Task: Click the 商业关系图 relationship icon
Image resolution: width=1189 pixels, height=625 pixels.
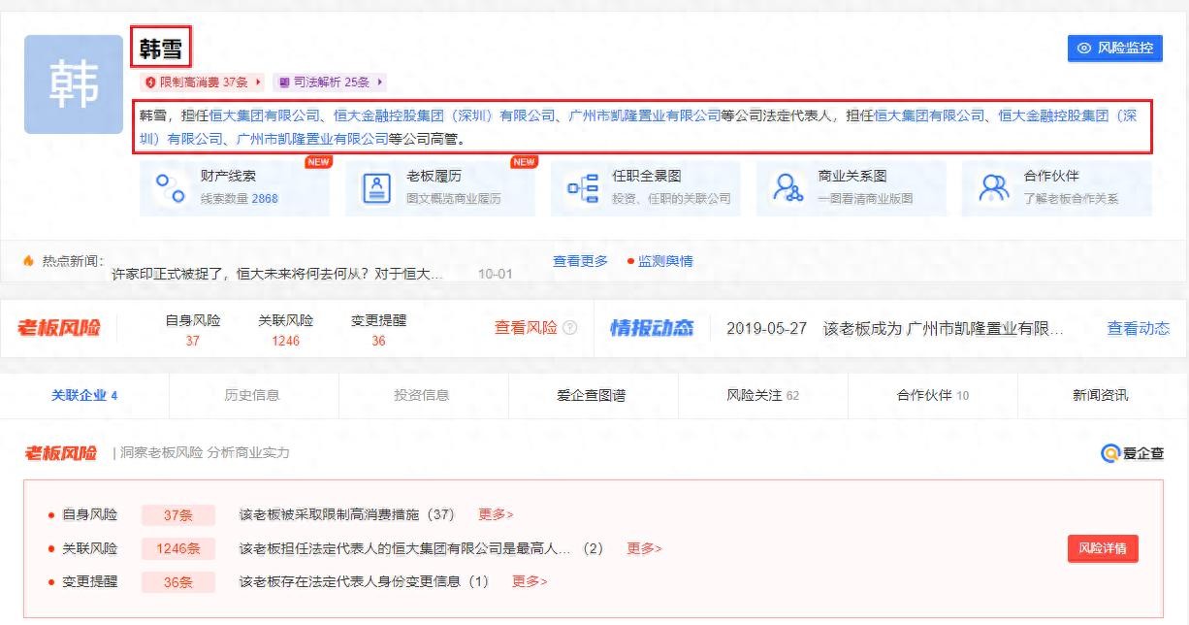Action: pyautogui.click(x=788, y=188)
